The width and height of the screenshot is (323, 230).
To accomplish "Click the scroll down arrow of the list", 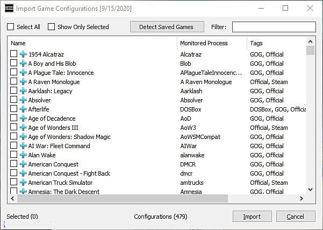I will (x=310, y=189).
